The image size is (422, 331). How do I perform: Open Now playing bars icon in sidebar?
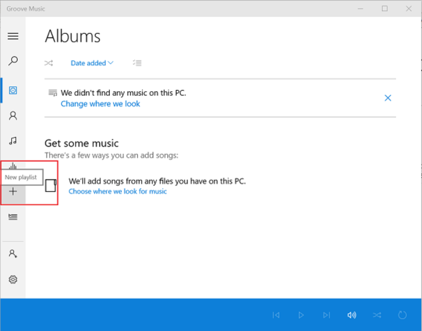[13, 165]
